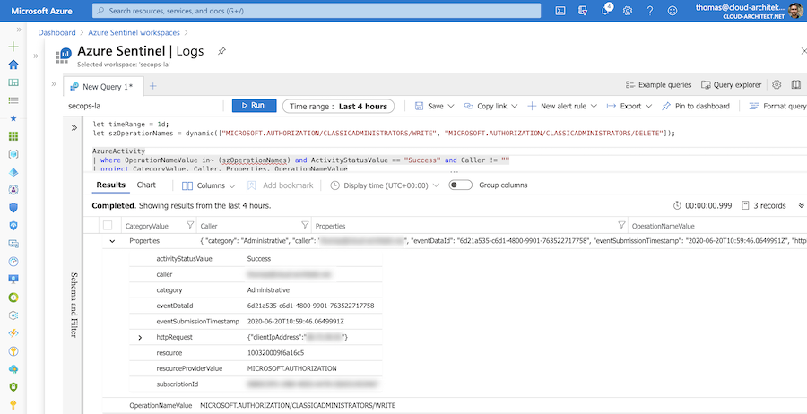807x414 pixels.
Task: Switch to New Query 1 tab
Action: (x=102, y=87)
